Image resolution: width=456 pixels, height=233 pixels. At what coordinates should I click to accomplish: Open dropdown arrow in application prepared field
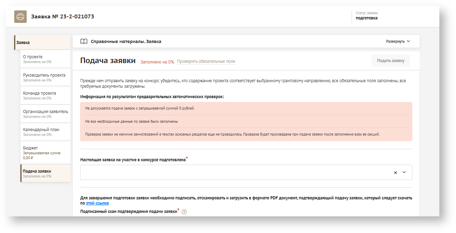coord(404,172)
